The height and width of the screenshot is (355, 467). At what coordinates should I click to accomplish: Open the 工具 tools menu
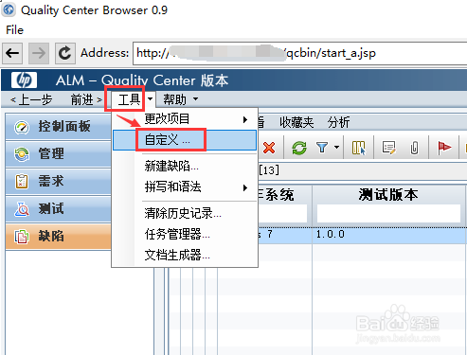(x=129, y=99)
